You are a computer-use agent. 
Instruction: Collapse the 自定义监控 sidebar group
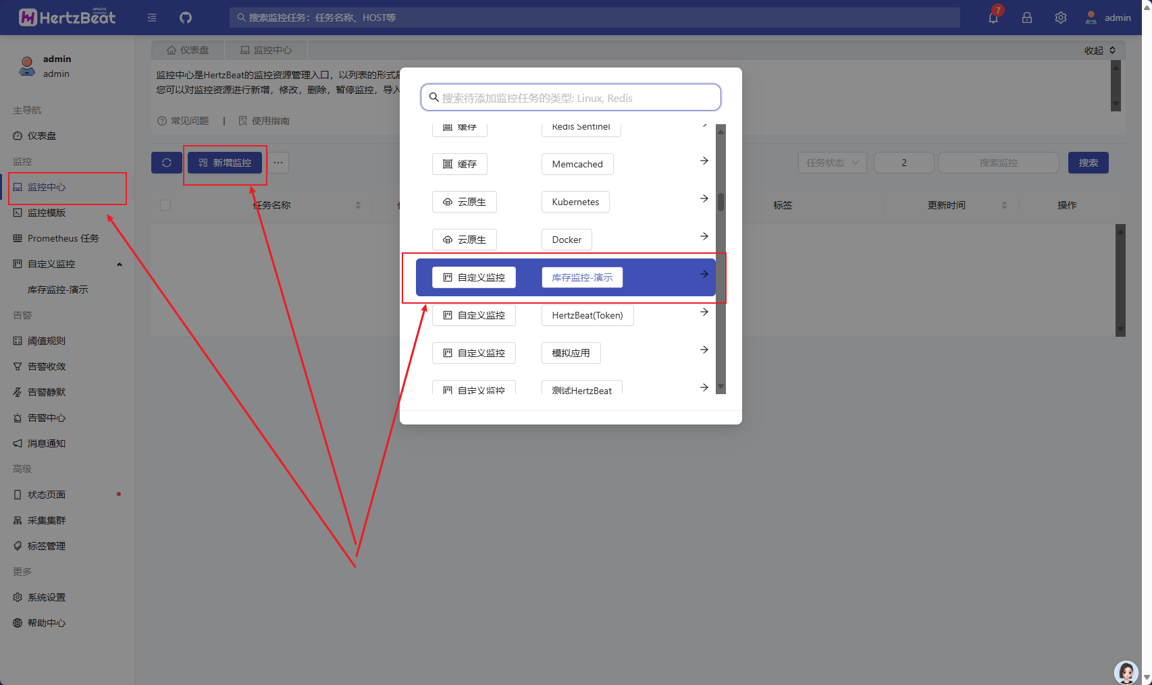coord(120,264)
